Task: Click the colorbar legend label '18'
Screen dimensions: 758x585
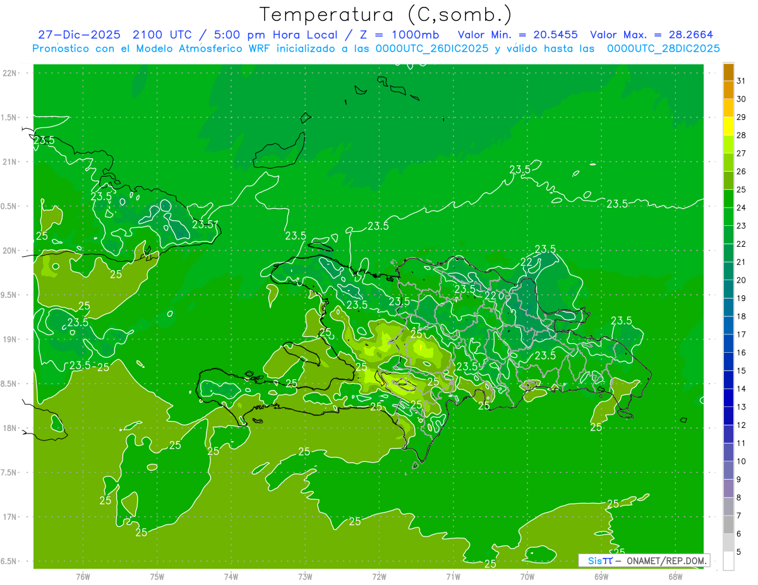Action: [741, 316]
